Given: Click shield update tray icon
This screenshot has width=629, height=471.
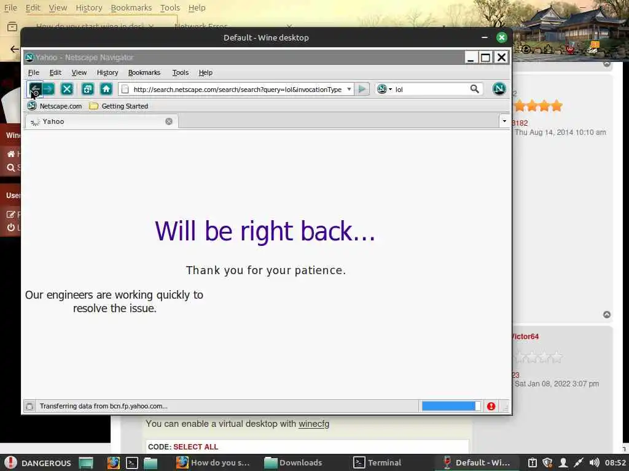Looking at the screenshot, I should (547, 462).
